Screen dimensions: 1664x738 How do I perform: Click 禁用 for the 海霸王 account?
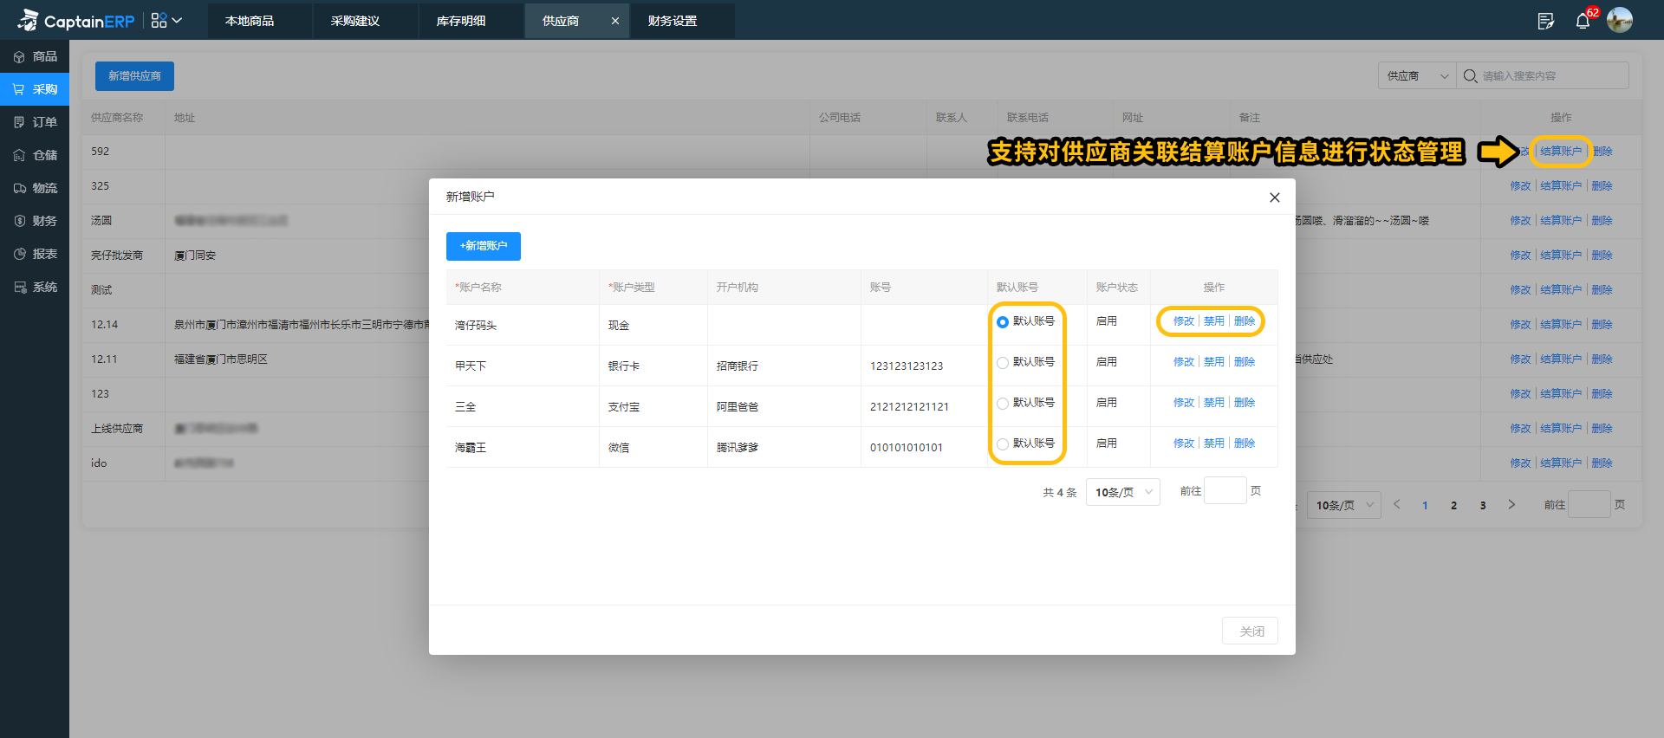tap(1214, 443)
